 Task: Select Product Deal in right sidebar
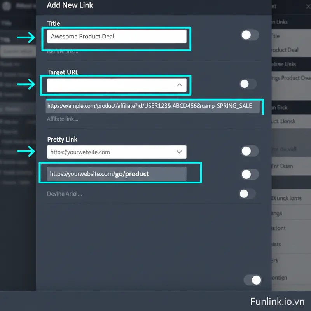pos(285,50)
